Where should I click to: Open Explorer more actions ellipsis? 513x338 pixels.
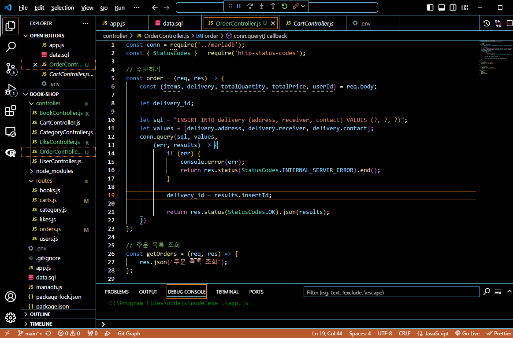(85, 23)
